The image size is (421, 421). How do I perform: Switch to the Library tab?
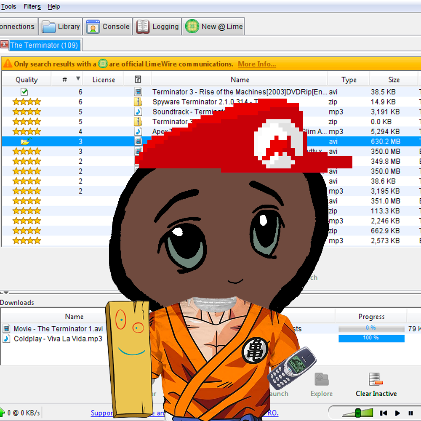[61, 27]
